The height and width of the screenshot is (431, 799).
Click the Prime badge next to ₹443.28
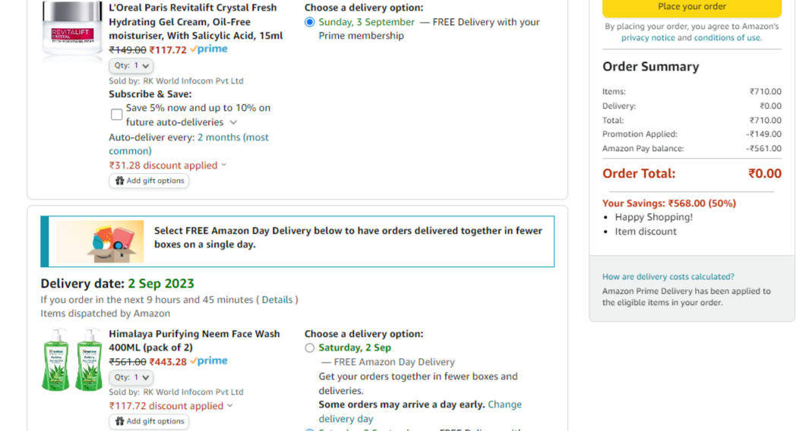pos(208,361)
